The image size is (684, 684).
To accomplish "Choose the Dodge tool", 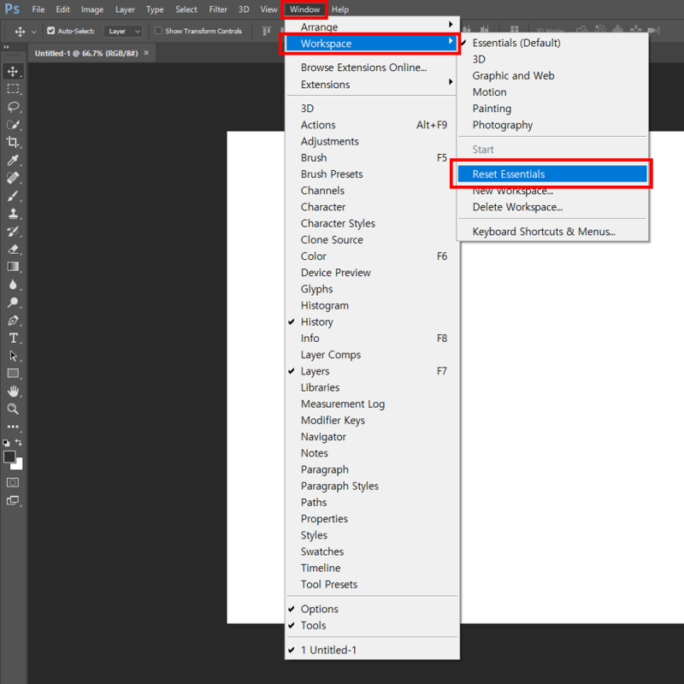I will [13, 303].
